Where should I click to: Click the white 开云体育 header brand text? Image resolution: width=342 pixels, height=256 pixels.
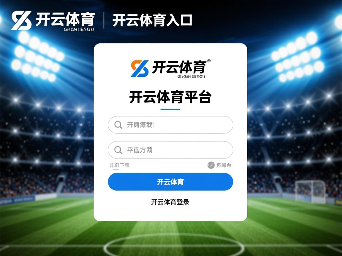point(65,19)
